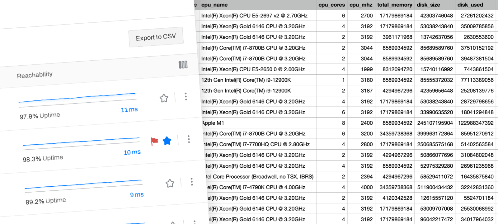This screenshot has height=224, width=498.
Task: Unstar the 98.3% Uptime row's blue star
Action: click(x=167, y=141)
